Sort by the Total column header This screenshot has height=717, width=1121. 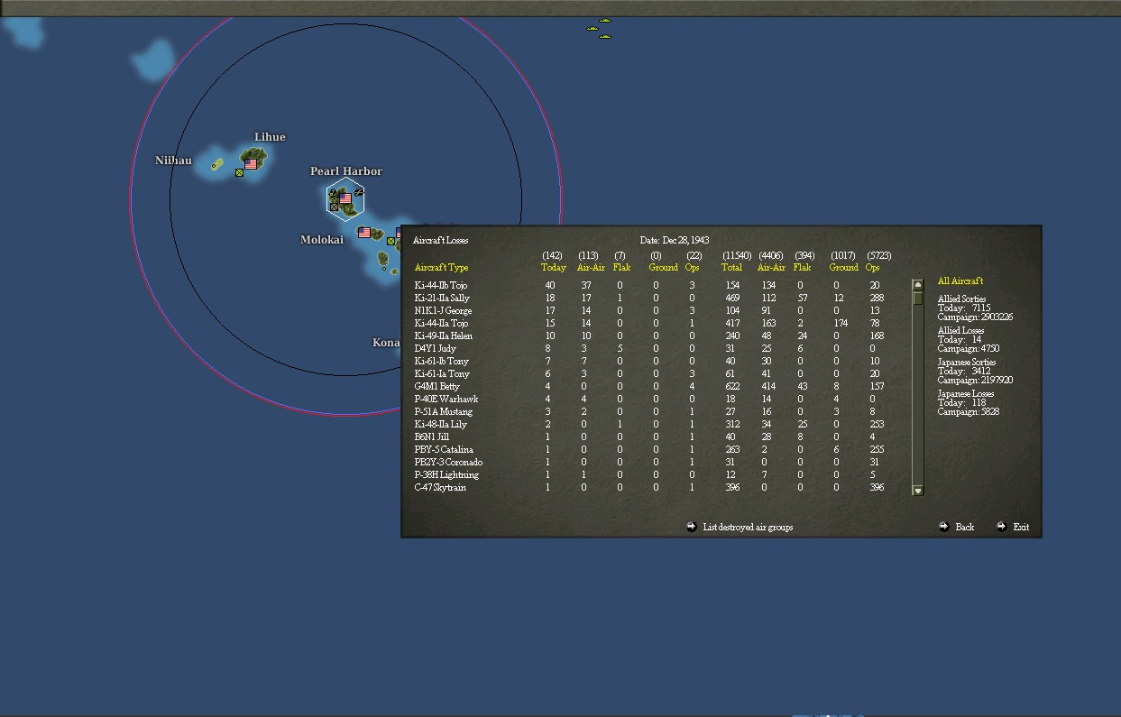point(731,268)
